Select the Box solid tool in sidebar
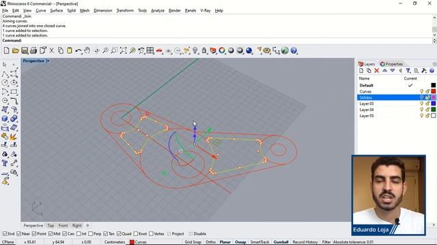The image size is (437, 245). (x=5, y=118)
